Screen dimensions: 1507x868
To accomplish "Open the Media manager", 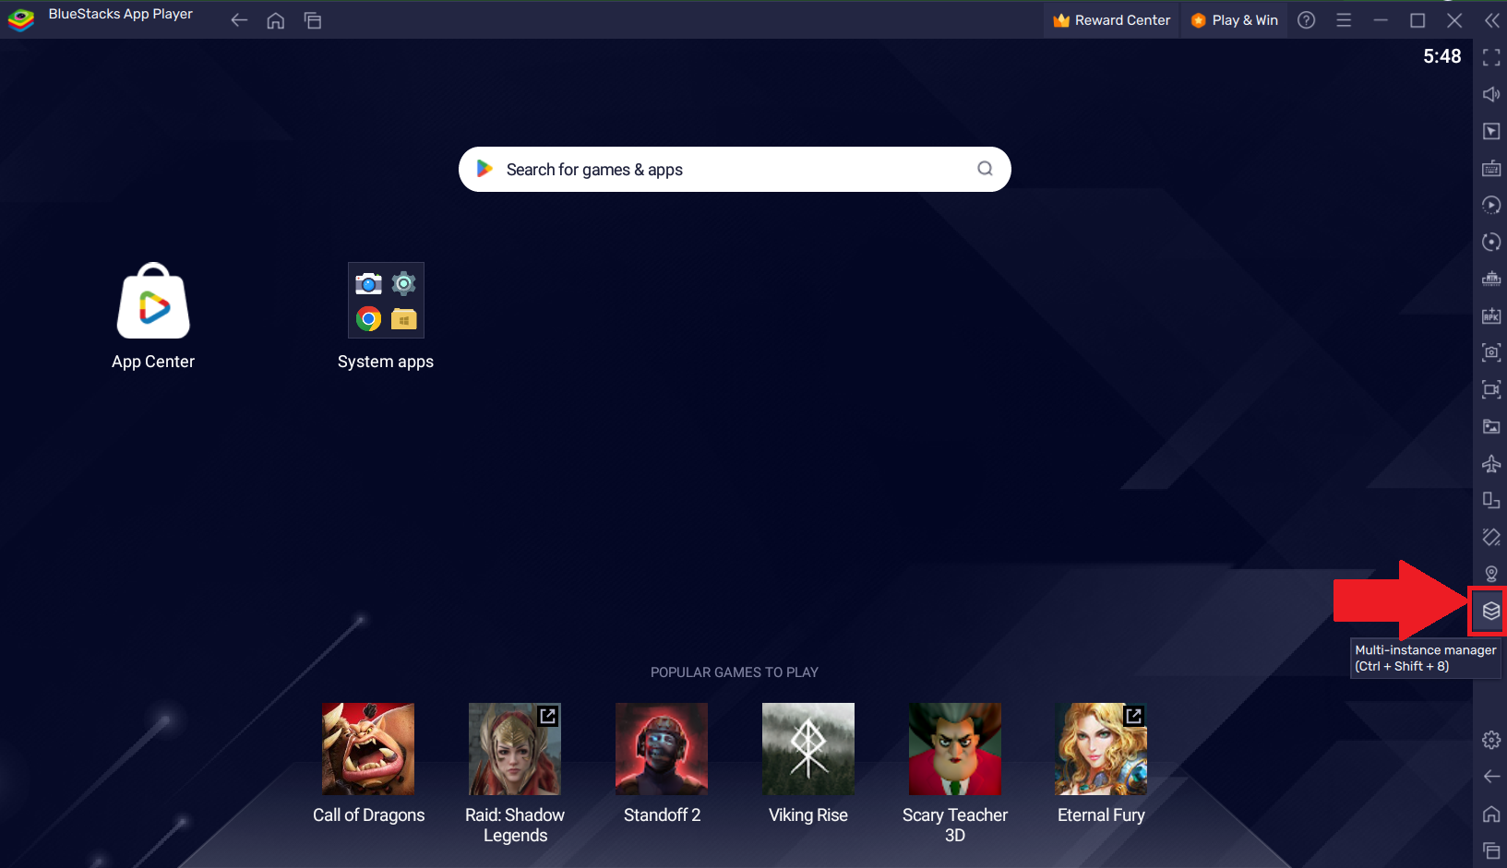I will point(1491,426).
